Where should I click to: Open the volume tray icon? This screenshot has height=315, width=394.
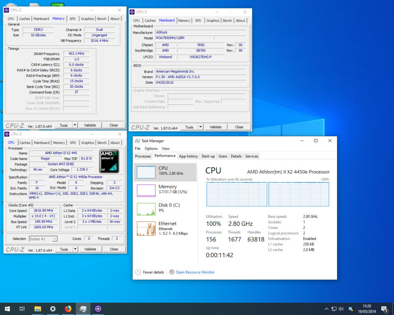click(x=341, y=309)
